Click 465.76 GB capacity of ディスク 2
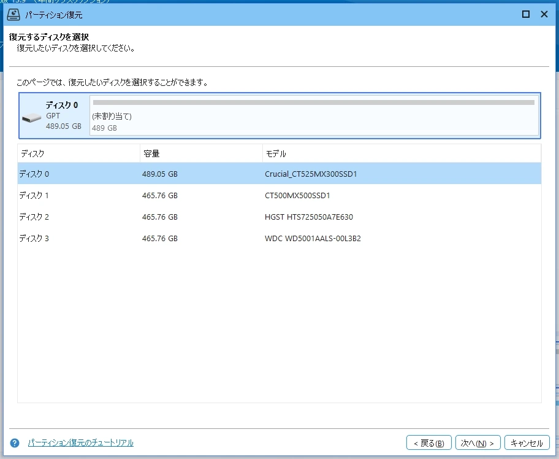Viewport: 559px width, 459px height. pyautogui.click(x=160, y=217)
